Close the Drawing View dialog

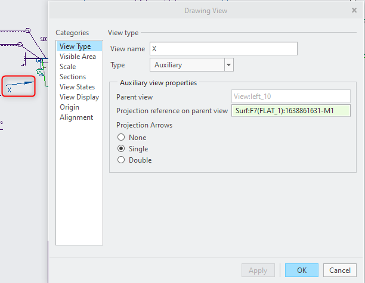[354, 10]
